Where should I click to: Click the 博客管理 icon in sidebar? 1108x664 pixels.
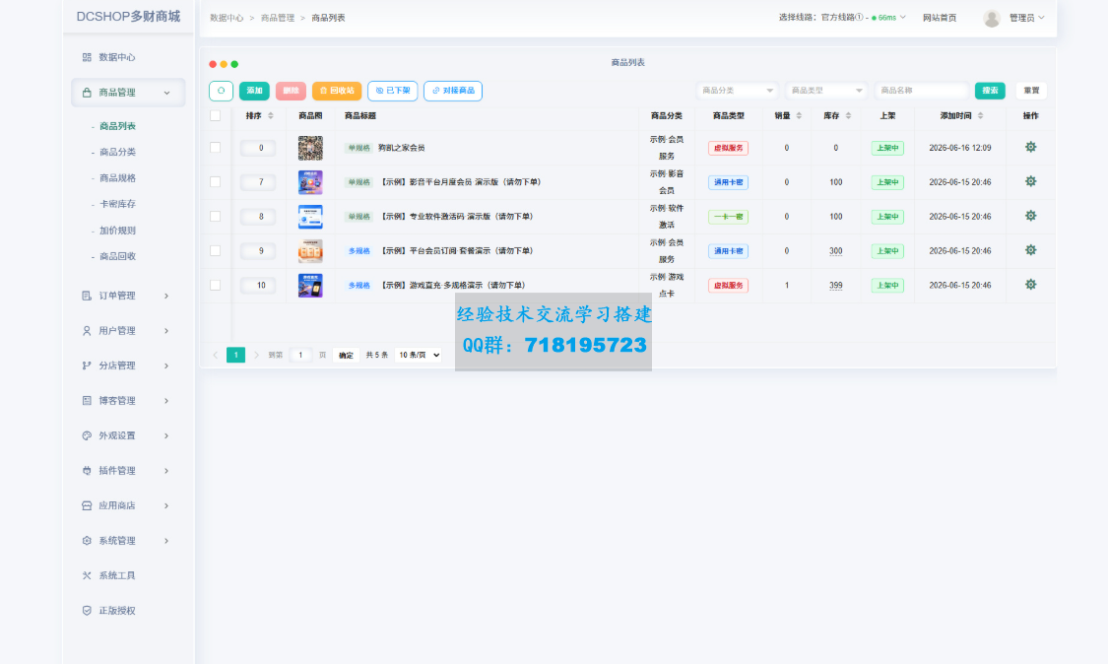(x=87, y=400)
